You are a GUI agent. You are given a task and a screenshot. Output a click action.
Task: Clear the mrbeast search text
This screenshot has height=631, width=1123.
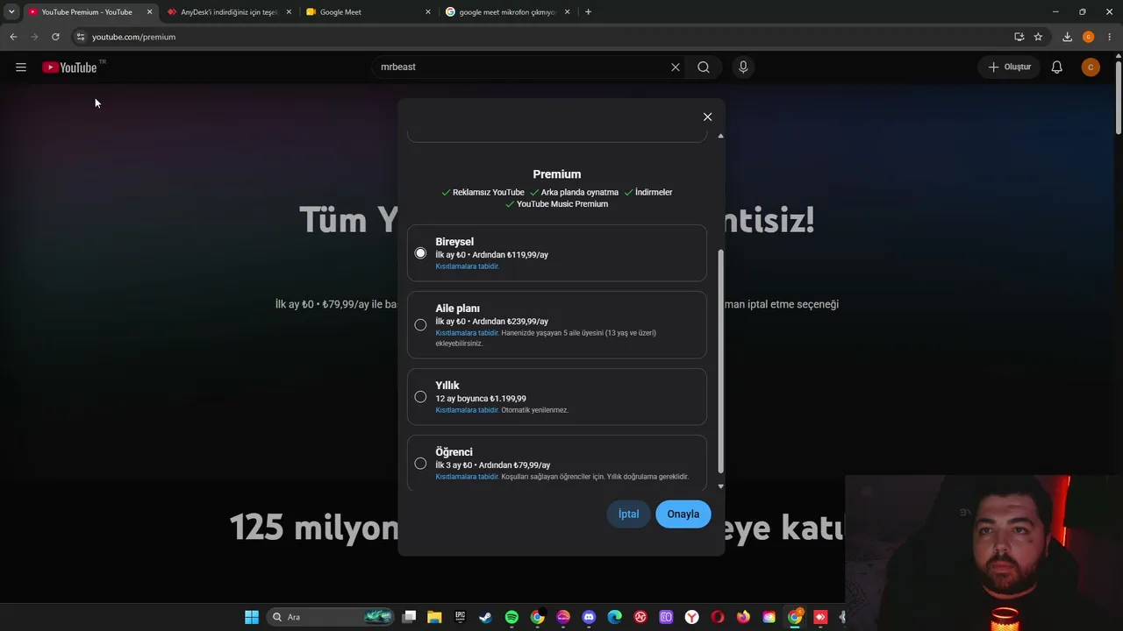(x=676, y=67)
